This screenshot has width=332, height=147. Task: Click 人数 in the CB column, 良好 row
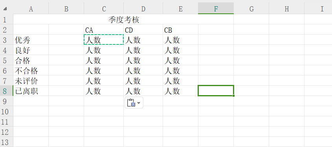[181, 50]
